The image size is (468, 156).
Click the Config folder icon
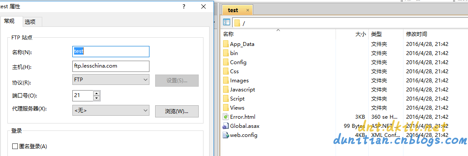[225, 62]
